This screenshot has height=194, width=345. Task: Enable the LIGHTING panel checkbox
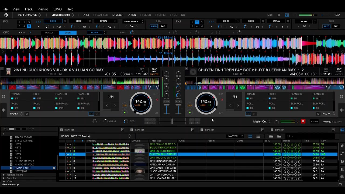click(x=171, y=15)
